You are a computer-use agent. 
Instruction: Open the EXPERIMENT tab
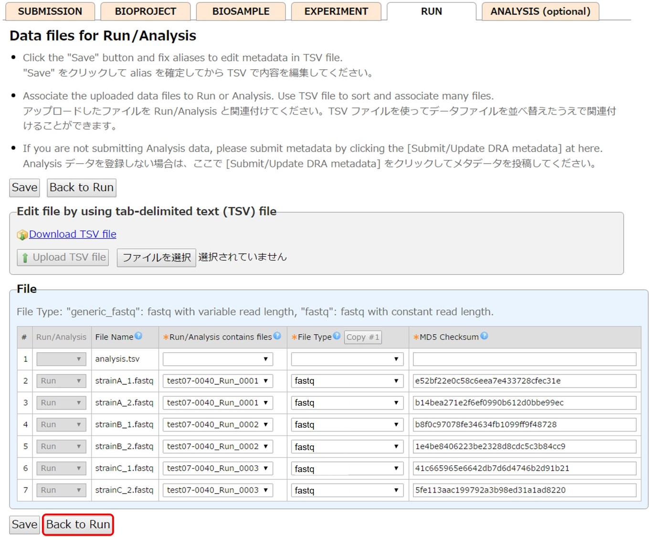pos(336,11)
